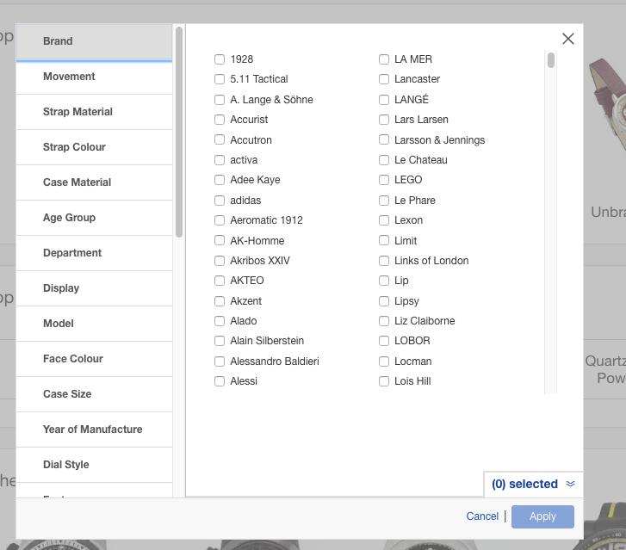
Task: Check the Locman checkbox
Action: (384, 362)
